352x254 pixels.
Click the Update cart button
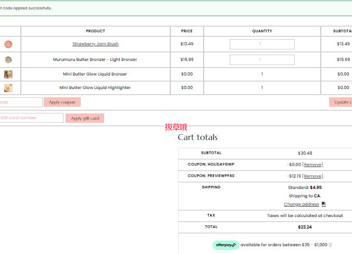(341, 102)
